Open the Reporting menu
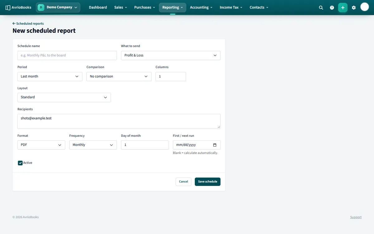 coord(172,7)
